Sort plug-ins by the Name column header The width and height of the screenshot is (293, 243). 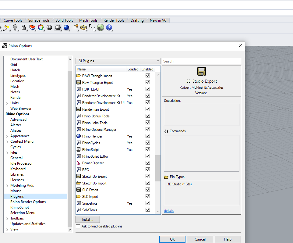(101, 69)
